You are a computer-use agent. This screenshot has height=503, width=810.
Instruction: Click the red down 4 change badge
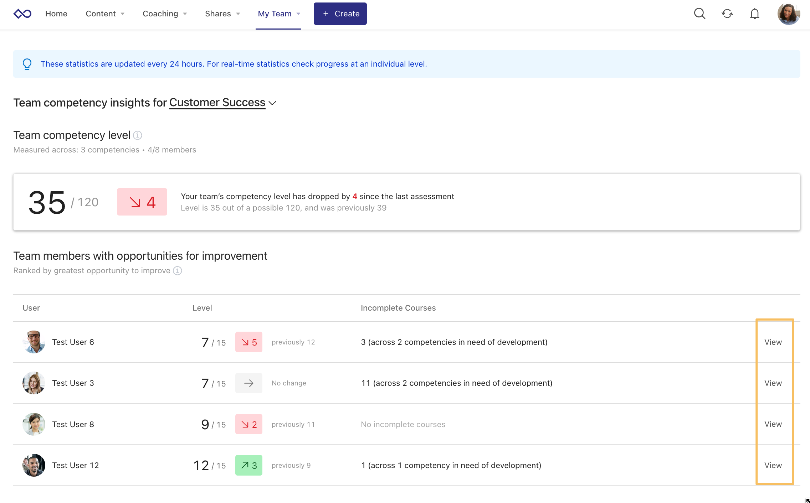142,202
